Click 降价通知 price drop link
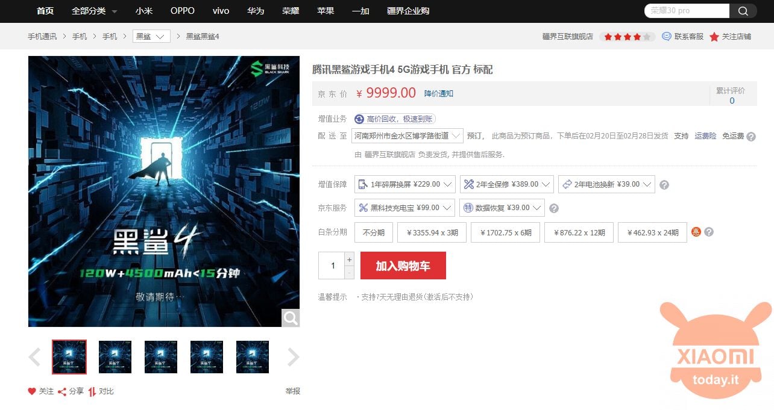 (439, 93)
